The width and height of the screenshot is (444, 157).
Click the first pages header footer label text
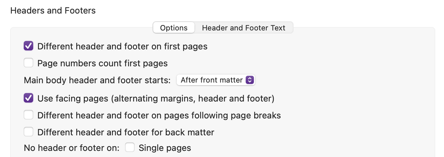coord(122,46)
